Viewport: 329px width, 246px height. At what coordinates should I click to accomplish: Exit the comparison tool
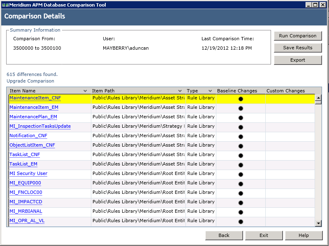(264, 235)
